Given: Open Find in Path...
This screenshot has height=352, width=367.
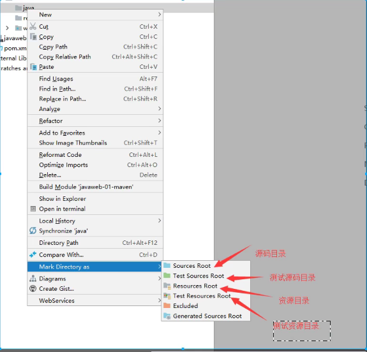Looking at the screenshot, I should click(x=95, y=89).
